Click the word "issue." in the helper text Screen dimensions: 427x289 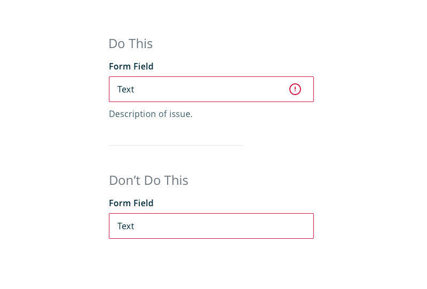181,114
